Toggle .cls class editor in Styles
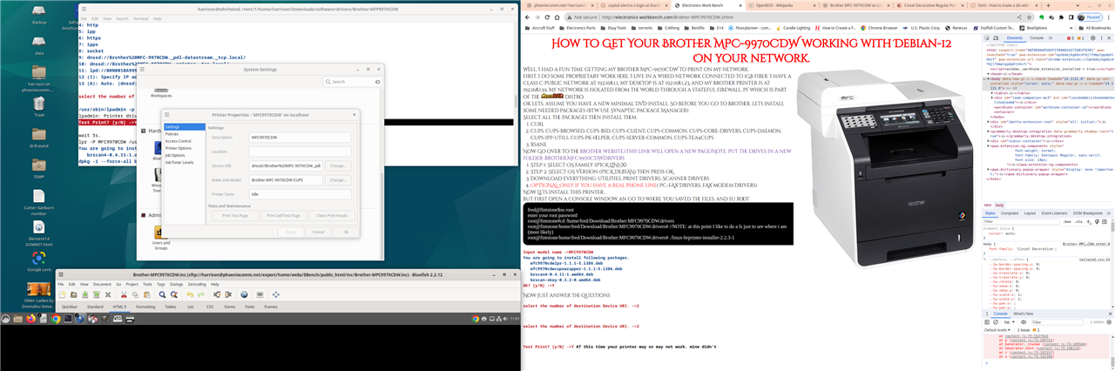The width and height of the screenshot is (1115, 371). point(1078,221)
